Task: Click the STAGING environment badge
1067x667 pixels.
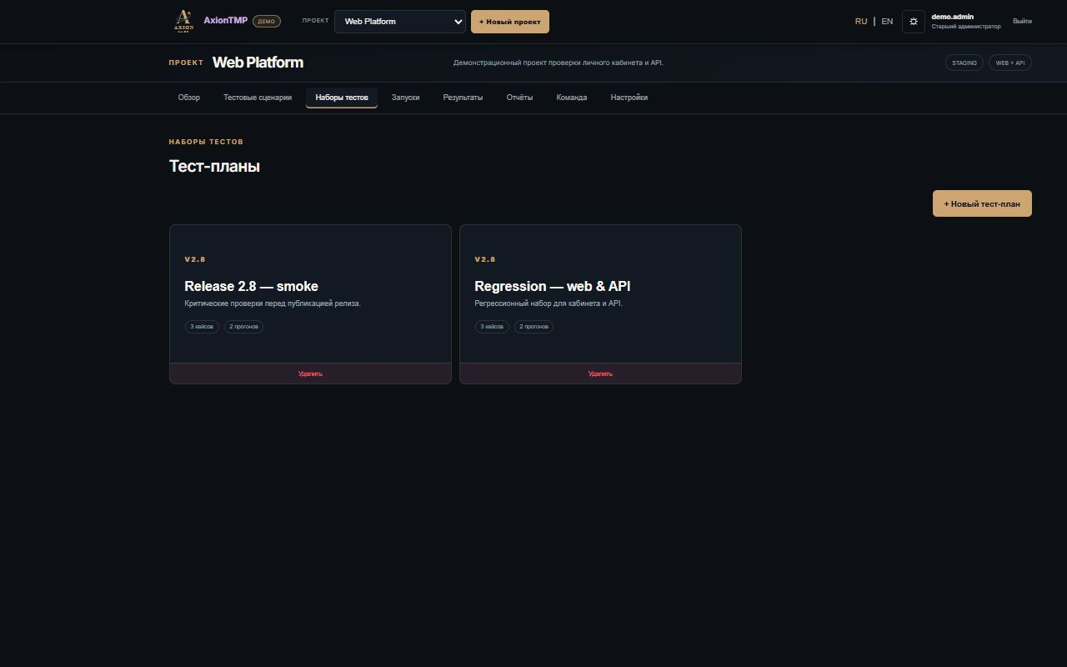Action: [964, 63]
